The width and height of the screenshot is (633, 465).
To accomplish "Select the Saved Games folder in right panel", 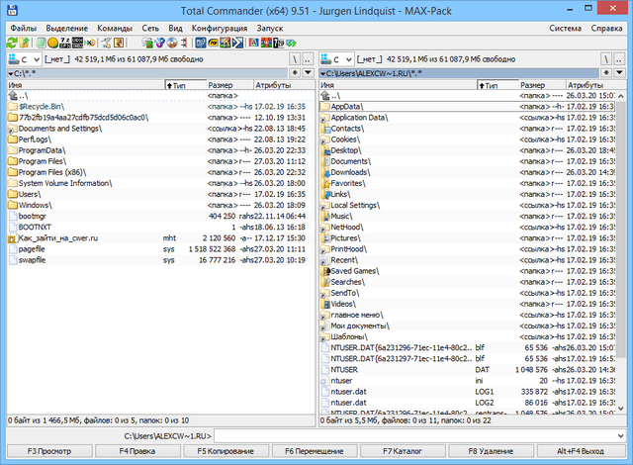I will (354, 270).
